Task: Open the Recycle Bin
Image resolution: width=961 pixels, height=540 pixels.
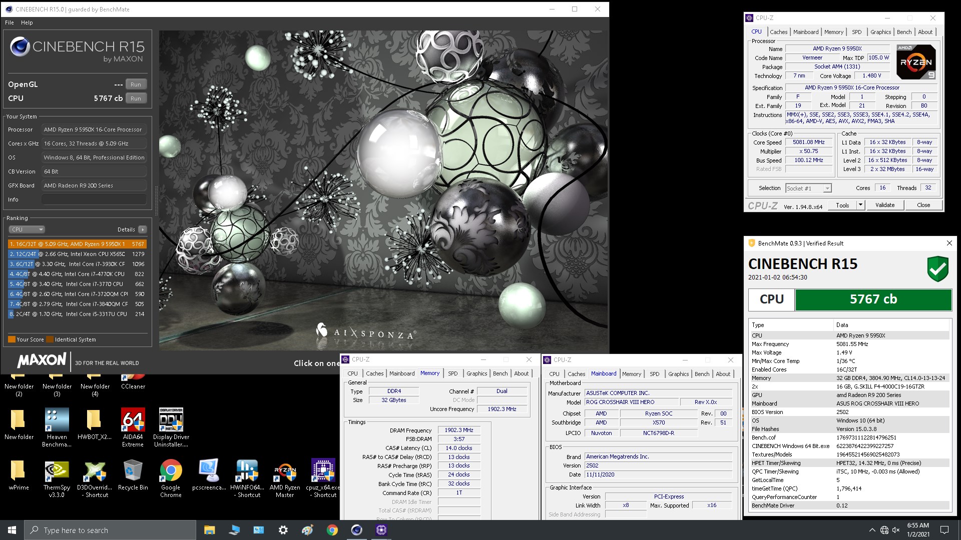Action: 133,474
